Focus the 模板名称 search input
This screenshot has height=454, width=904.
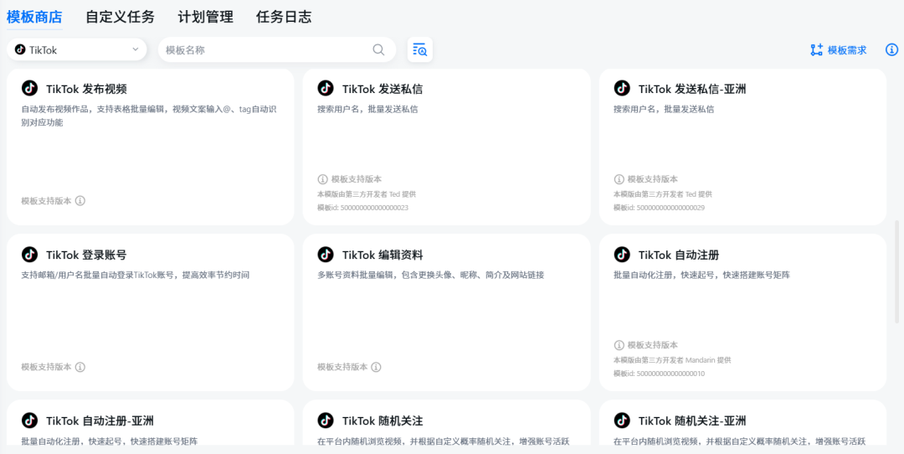[x=277, y=49]
